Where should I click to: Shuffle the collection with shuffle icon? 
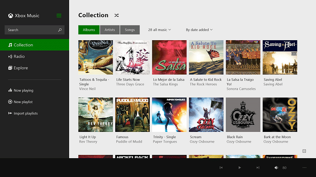tap(116, 15)
